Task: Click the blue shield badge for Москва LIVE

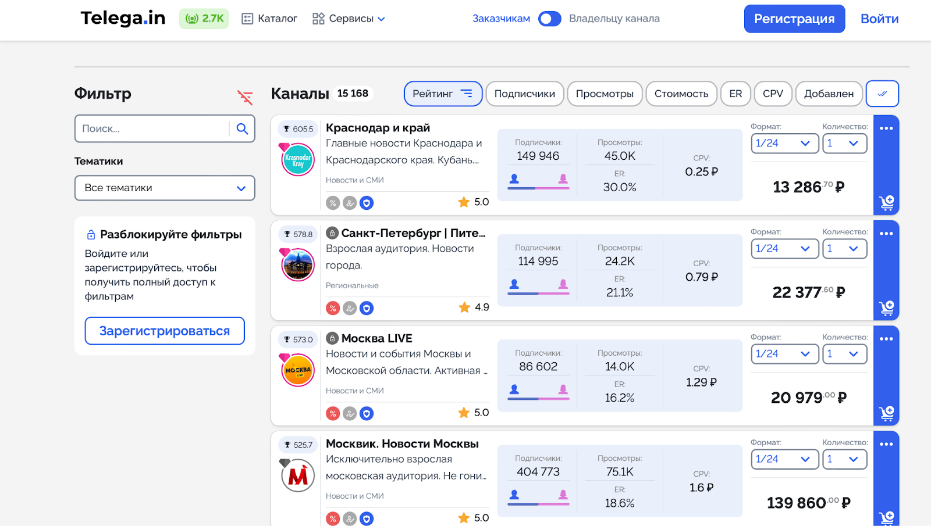Action: pyautogui.click(x=366, y=413)
